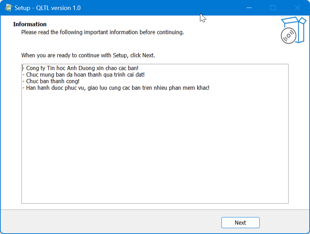Minimize the Setup window

tap(248, 8)
